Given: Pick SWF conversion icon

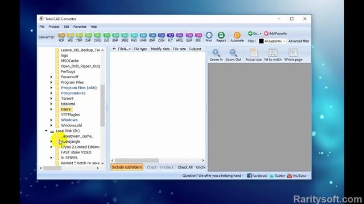Looking at the screenshot, I should tap(189, 37).
